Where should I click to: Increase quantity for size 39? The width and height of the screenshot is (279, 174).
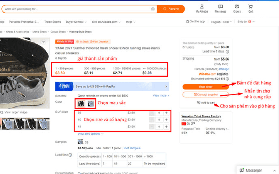click(x=166, y=113)
